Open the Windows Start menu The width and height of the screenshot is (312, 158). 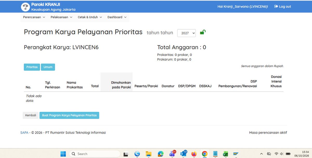coord(63,154)
